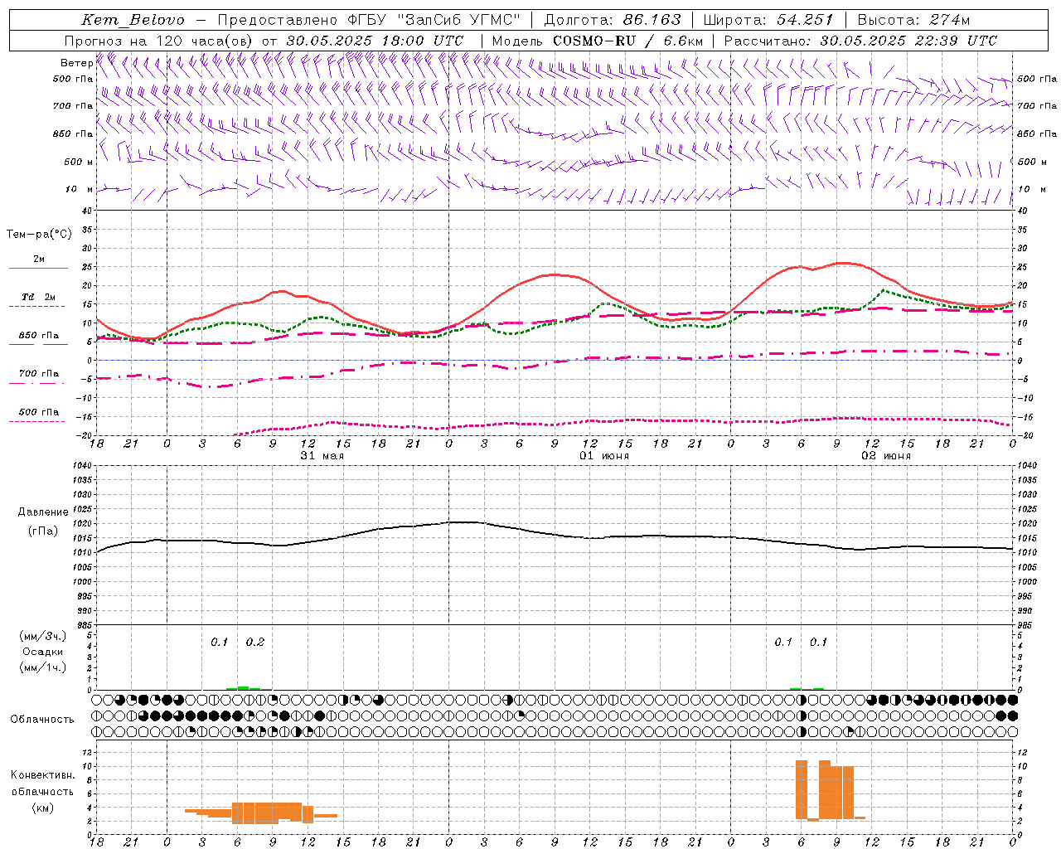Click the 700 гПа temperature legend entry
Image resolution: width=1061 pixels, height=849 pixels.
(39, 373)
